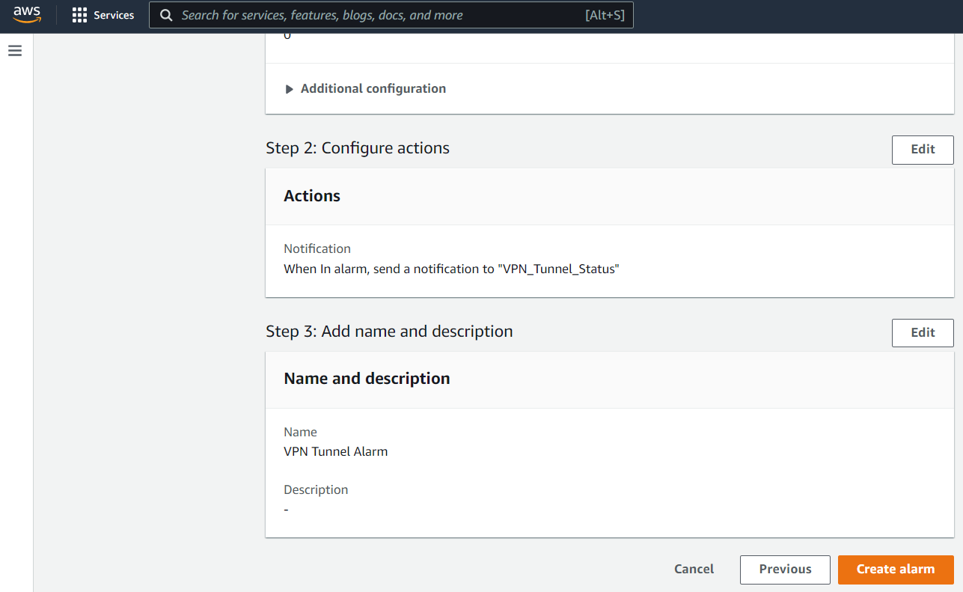Click the Additional configuration label
This screenshot has width=963, height=592.
point(373,88)
